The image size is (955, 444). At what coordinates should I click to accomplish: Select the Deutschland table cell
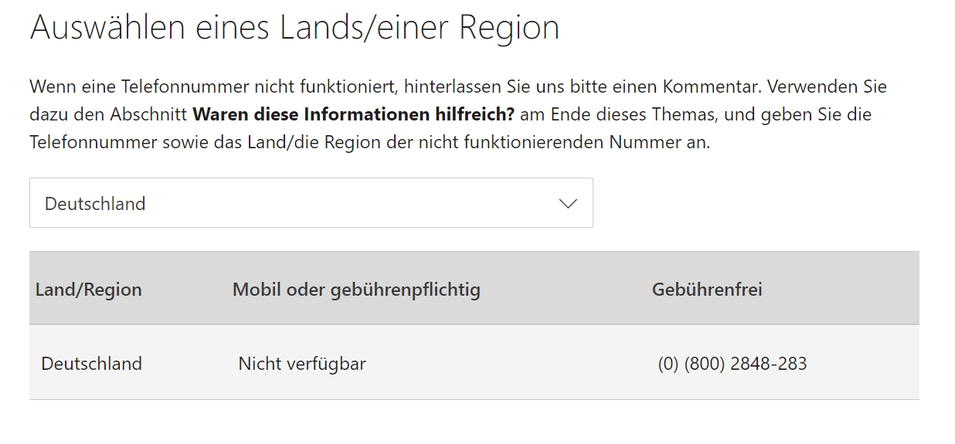pyautogui.click(x=91, y=364)
